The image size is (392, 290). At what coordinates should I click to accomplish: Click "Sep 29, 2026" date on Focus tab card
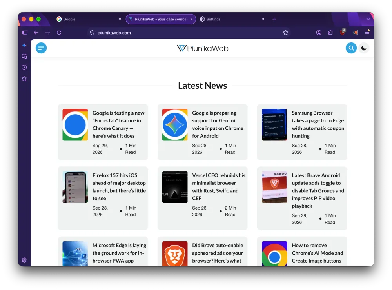pos(100,149)
